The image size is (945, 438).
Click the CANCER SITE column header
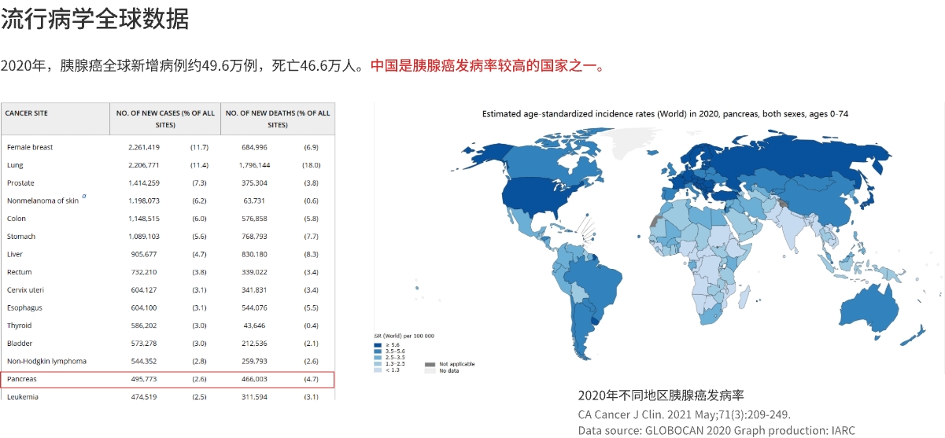[x=27, y=113]
